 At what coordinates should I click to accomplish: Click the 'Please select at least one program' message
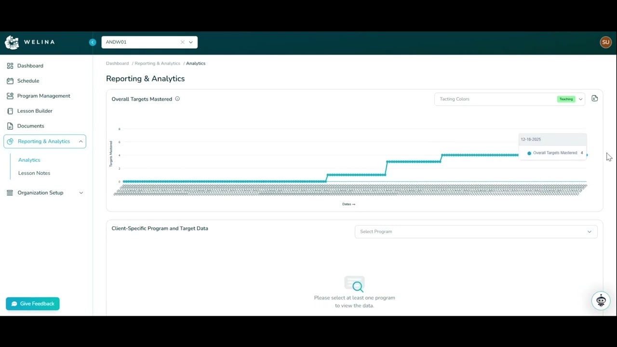click(355, 302)
